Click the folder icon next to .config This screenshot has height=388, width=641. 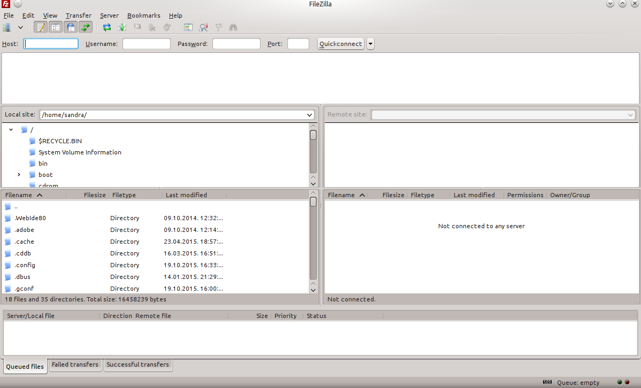pyautogui.click(x=8, y=265)
